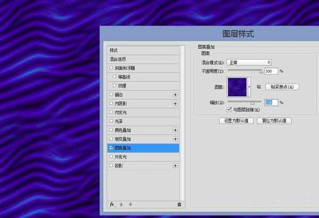Create new preset from current pattern icon

point(259,87)
